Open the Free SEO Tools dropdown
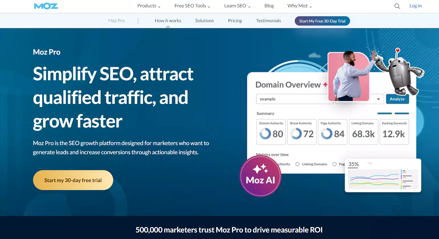This screenshot has width=439, height=239. (192, 6)
